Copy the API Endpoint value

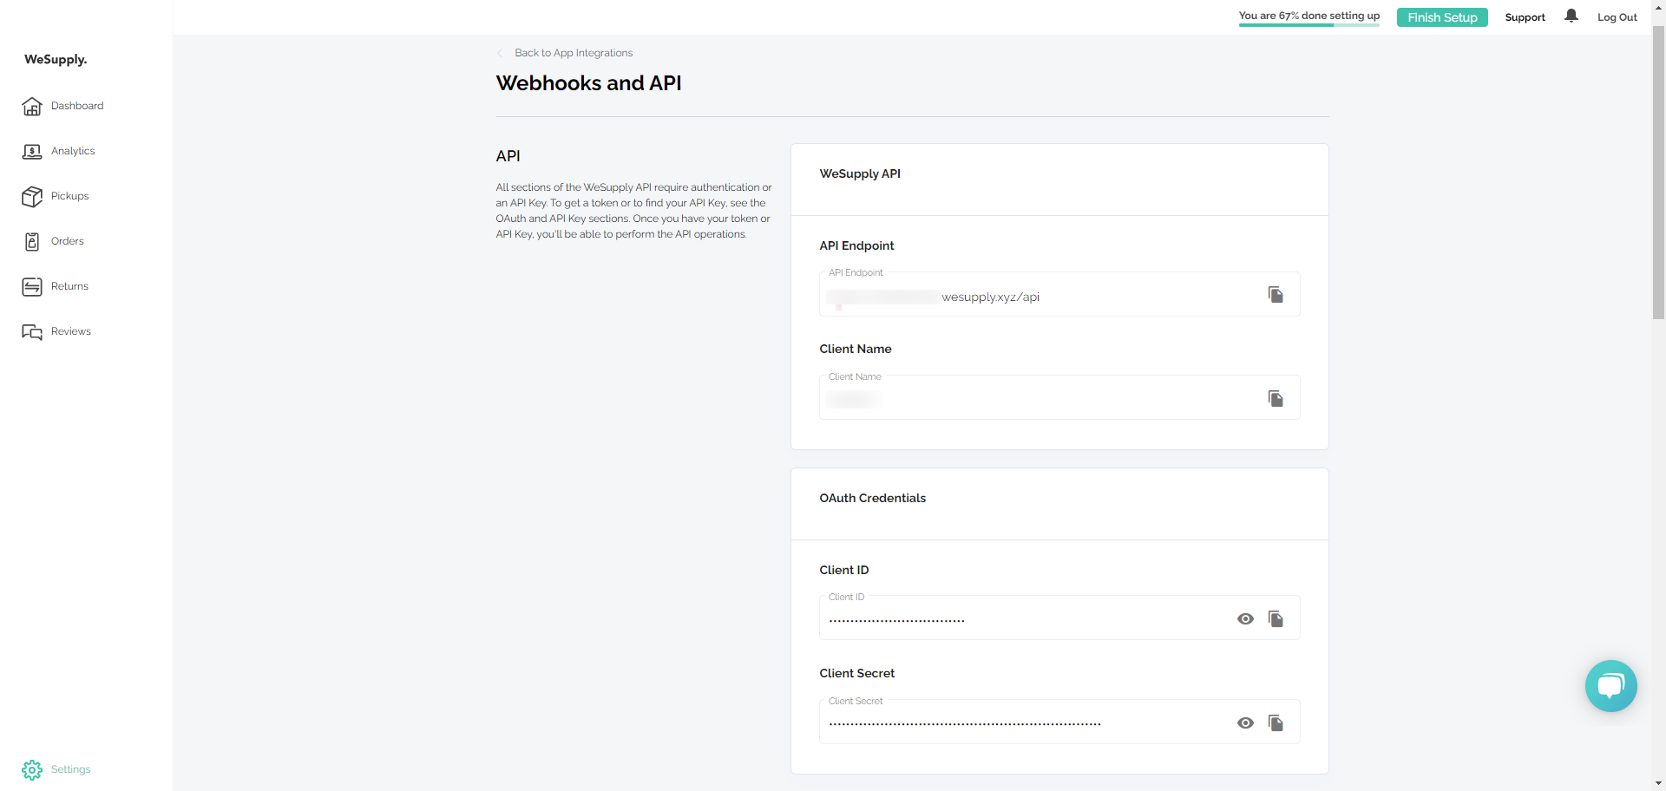click(1276, 295)
